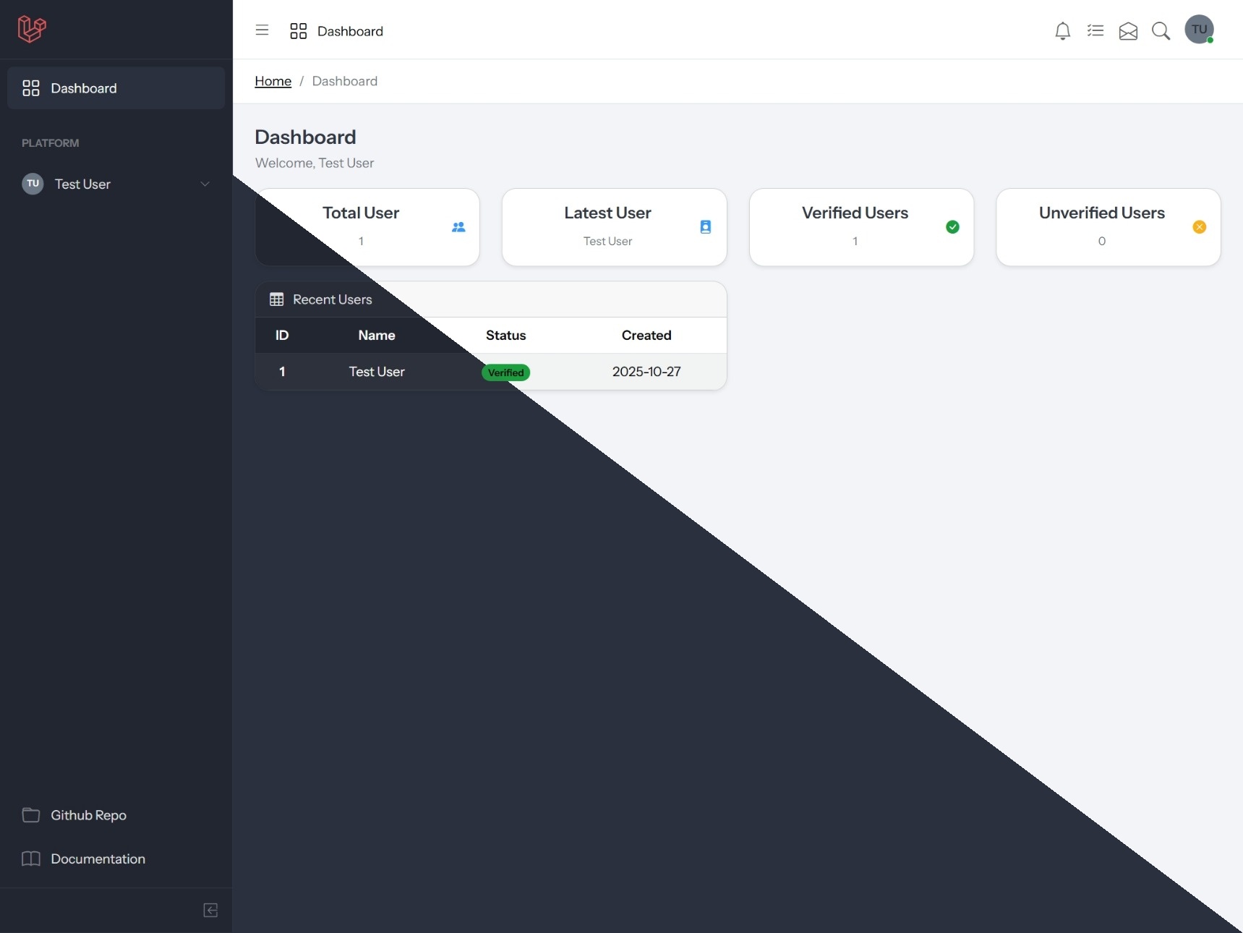The height and width of the screenshot is (933, 1243).
Task: Select Dashboard in the sidebar
Action: coord(116,88)
